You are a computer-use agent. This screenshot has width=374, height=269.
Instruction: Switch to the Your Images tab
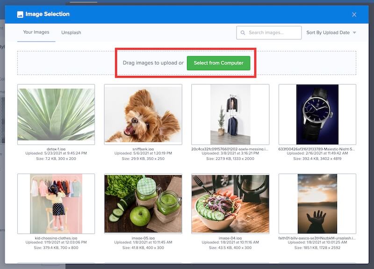click(36, 33)
